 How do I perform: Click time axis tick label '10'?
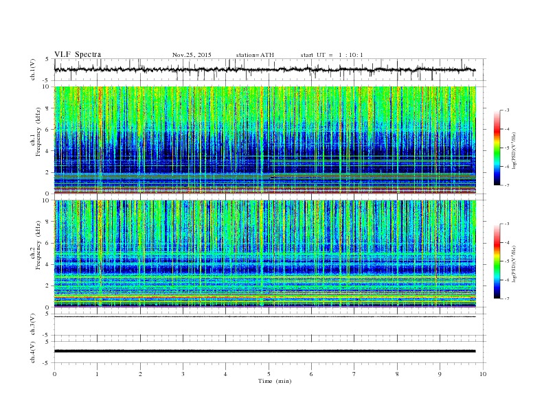[x=483, y=374]
